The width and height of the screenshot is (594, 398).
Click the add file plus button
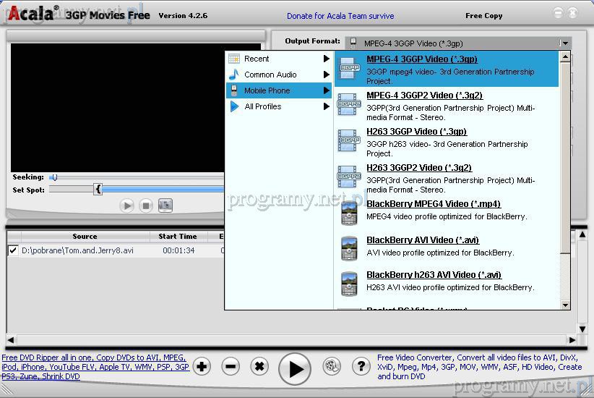coord(202,367)
